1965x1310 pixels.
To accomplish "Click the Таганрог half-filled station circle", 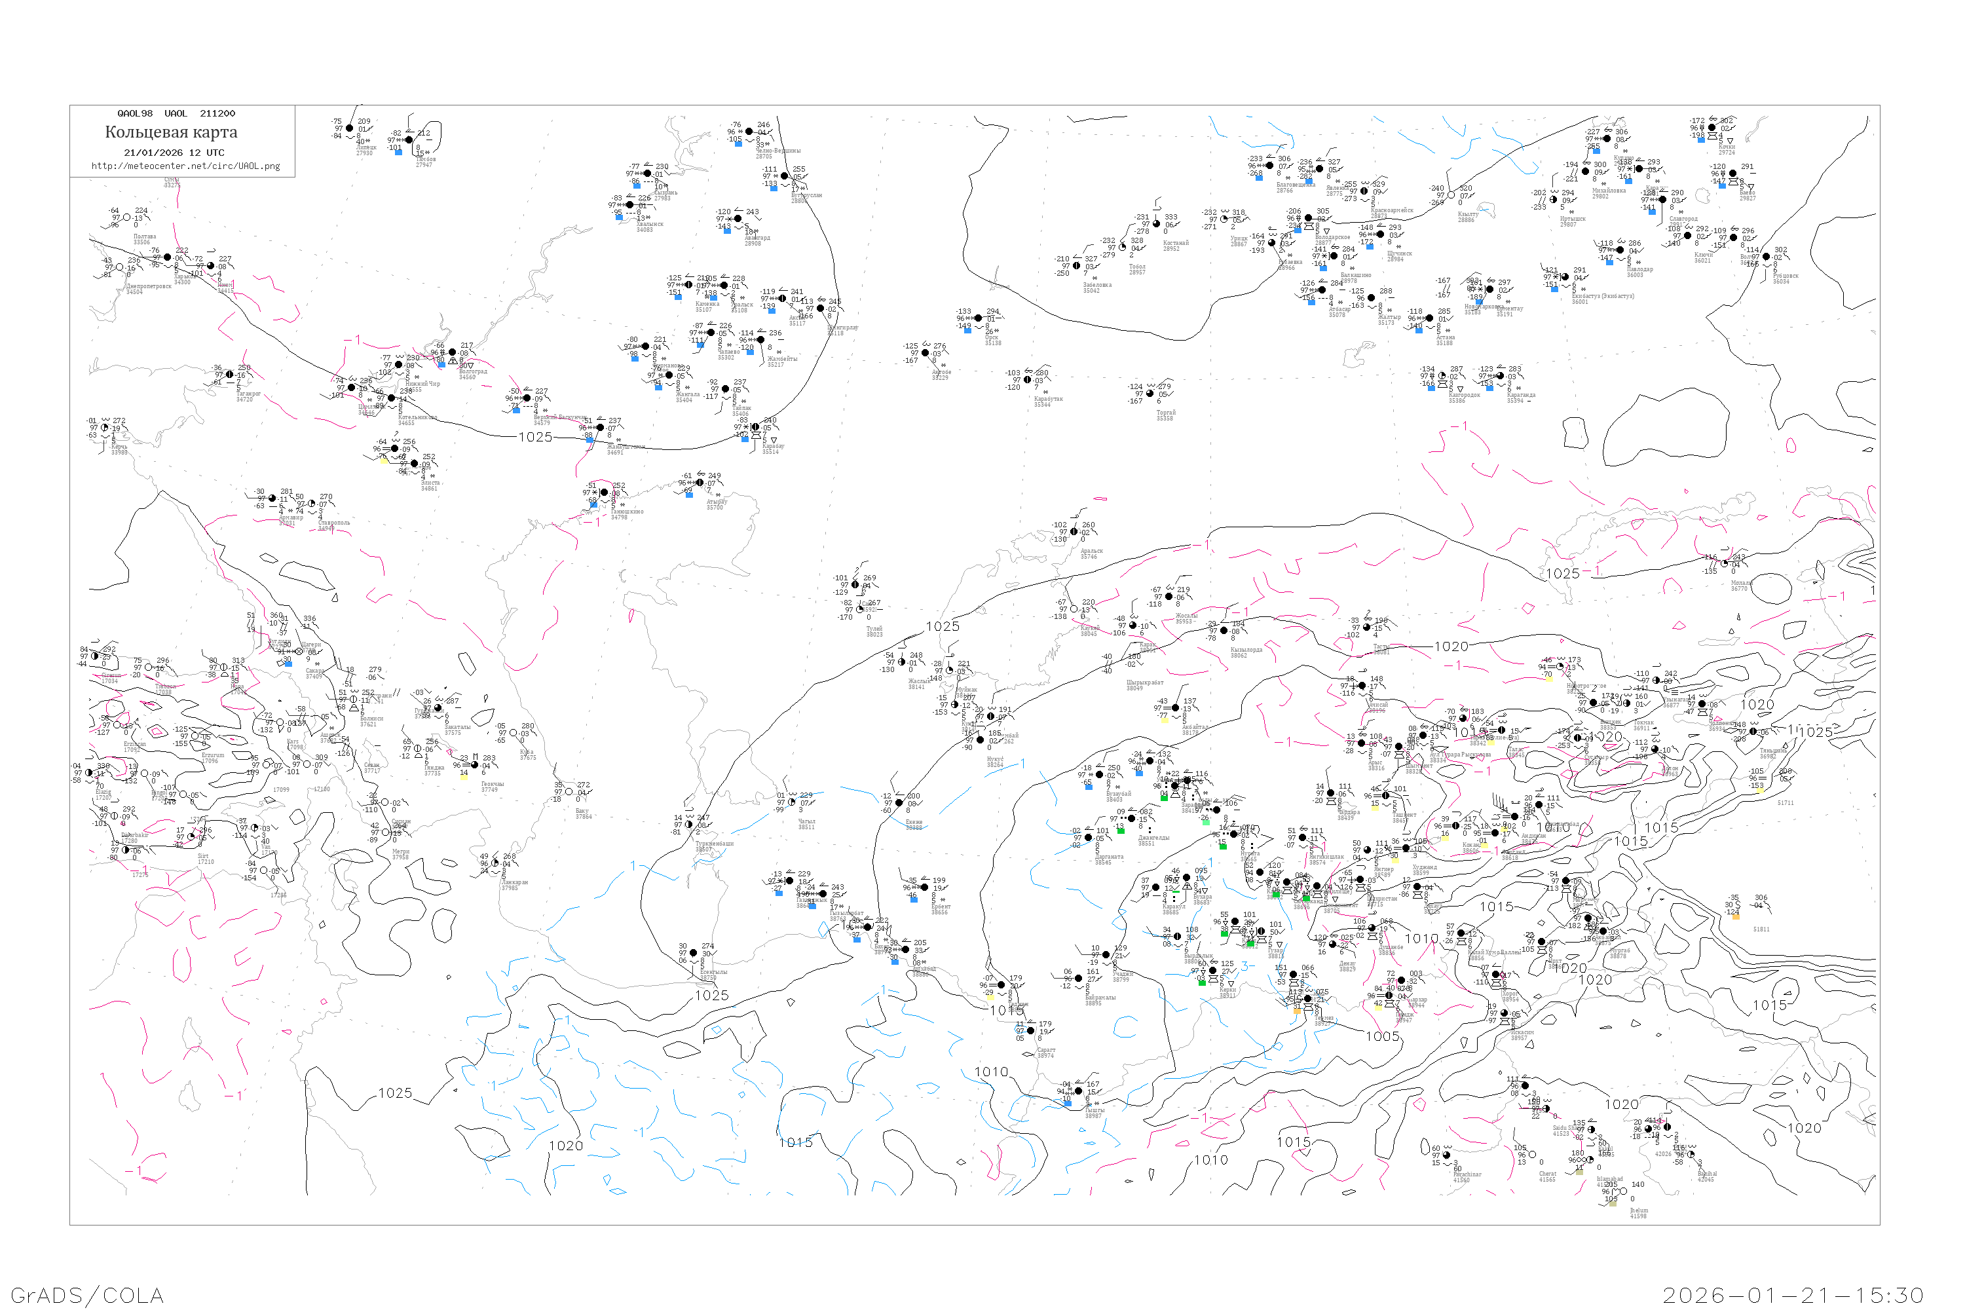I will pos(230,375).
